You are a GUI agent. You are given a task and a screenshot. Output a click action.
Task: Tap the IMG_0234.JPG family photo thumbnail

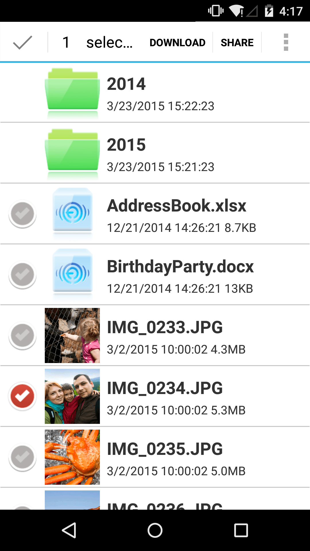click(x=72, y=396)
